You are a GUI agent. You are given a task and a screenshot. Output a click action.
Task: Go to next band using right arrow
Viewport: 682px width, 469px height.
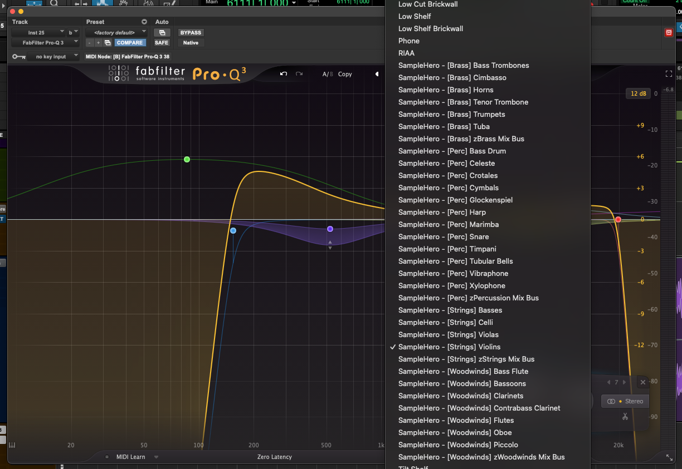624,382
